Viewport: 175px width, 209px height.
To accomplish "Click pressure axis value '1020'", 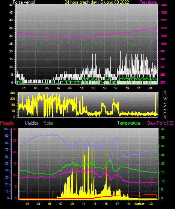I will coord(164,12).
